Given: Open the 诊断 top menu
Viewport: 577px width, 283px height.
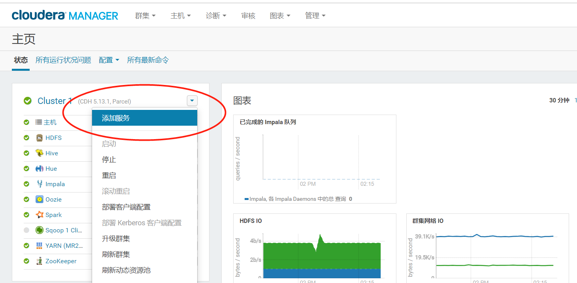Looking at the screenshot, I should click(x=216, y=16).
